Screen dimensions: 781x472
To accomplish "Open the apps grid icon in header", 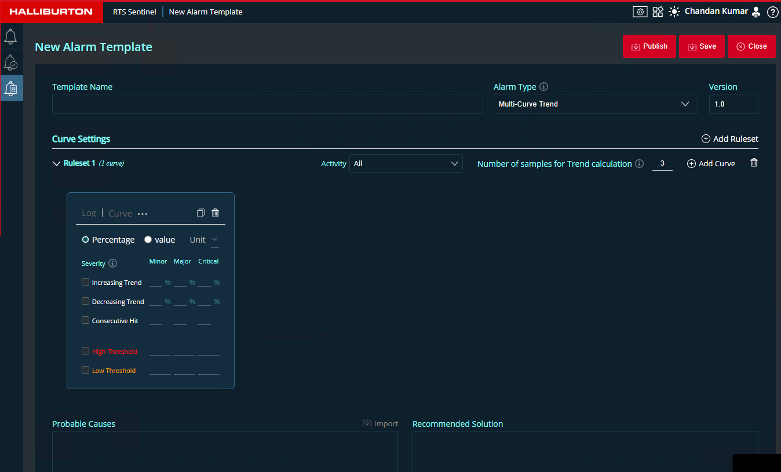I will [658, 12].
